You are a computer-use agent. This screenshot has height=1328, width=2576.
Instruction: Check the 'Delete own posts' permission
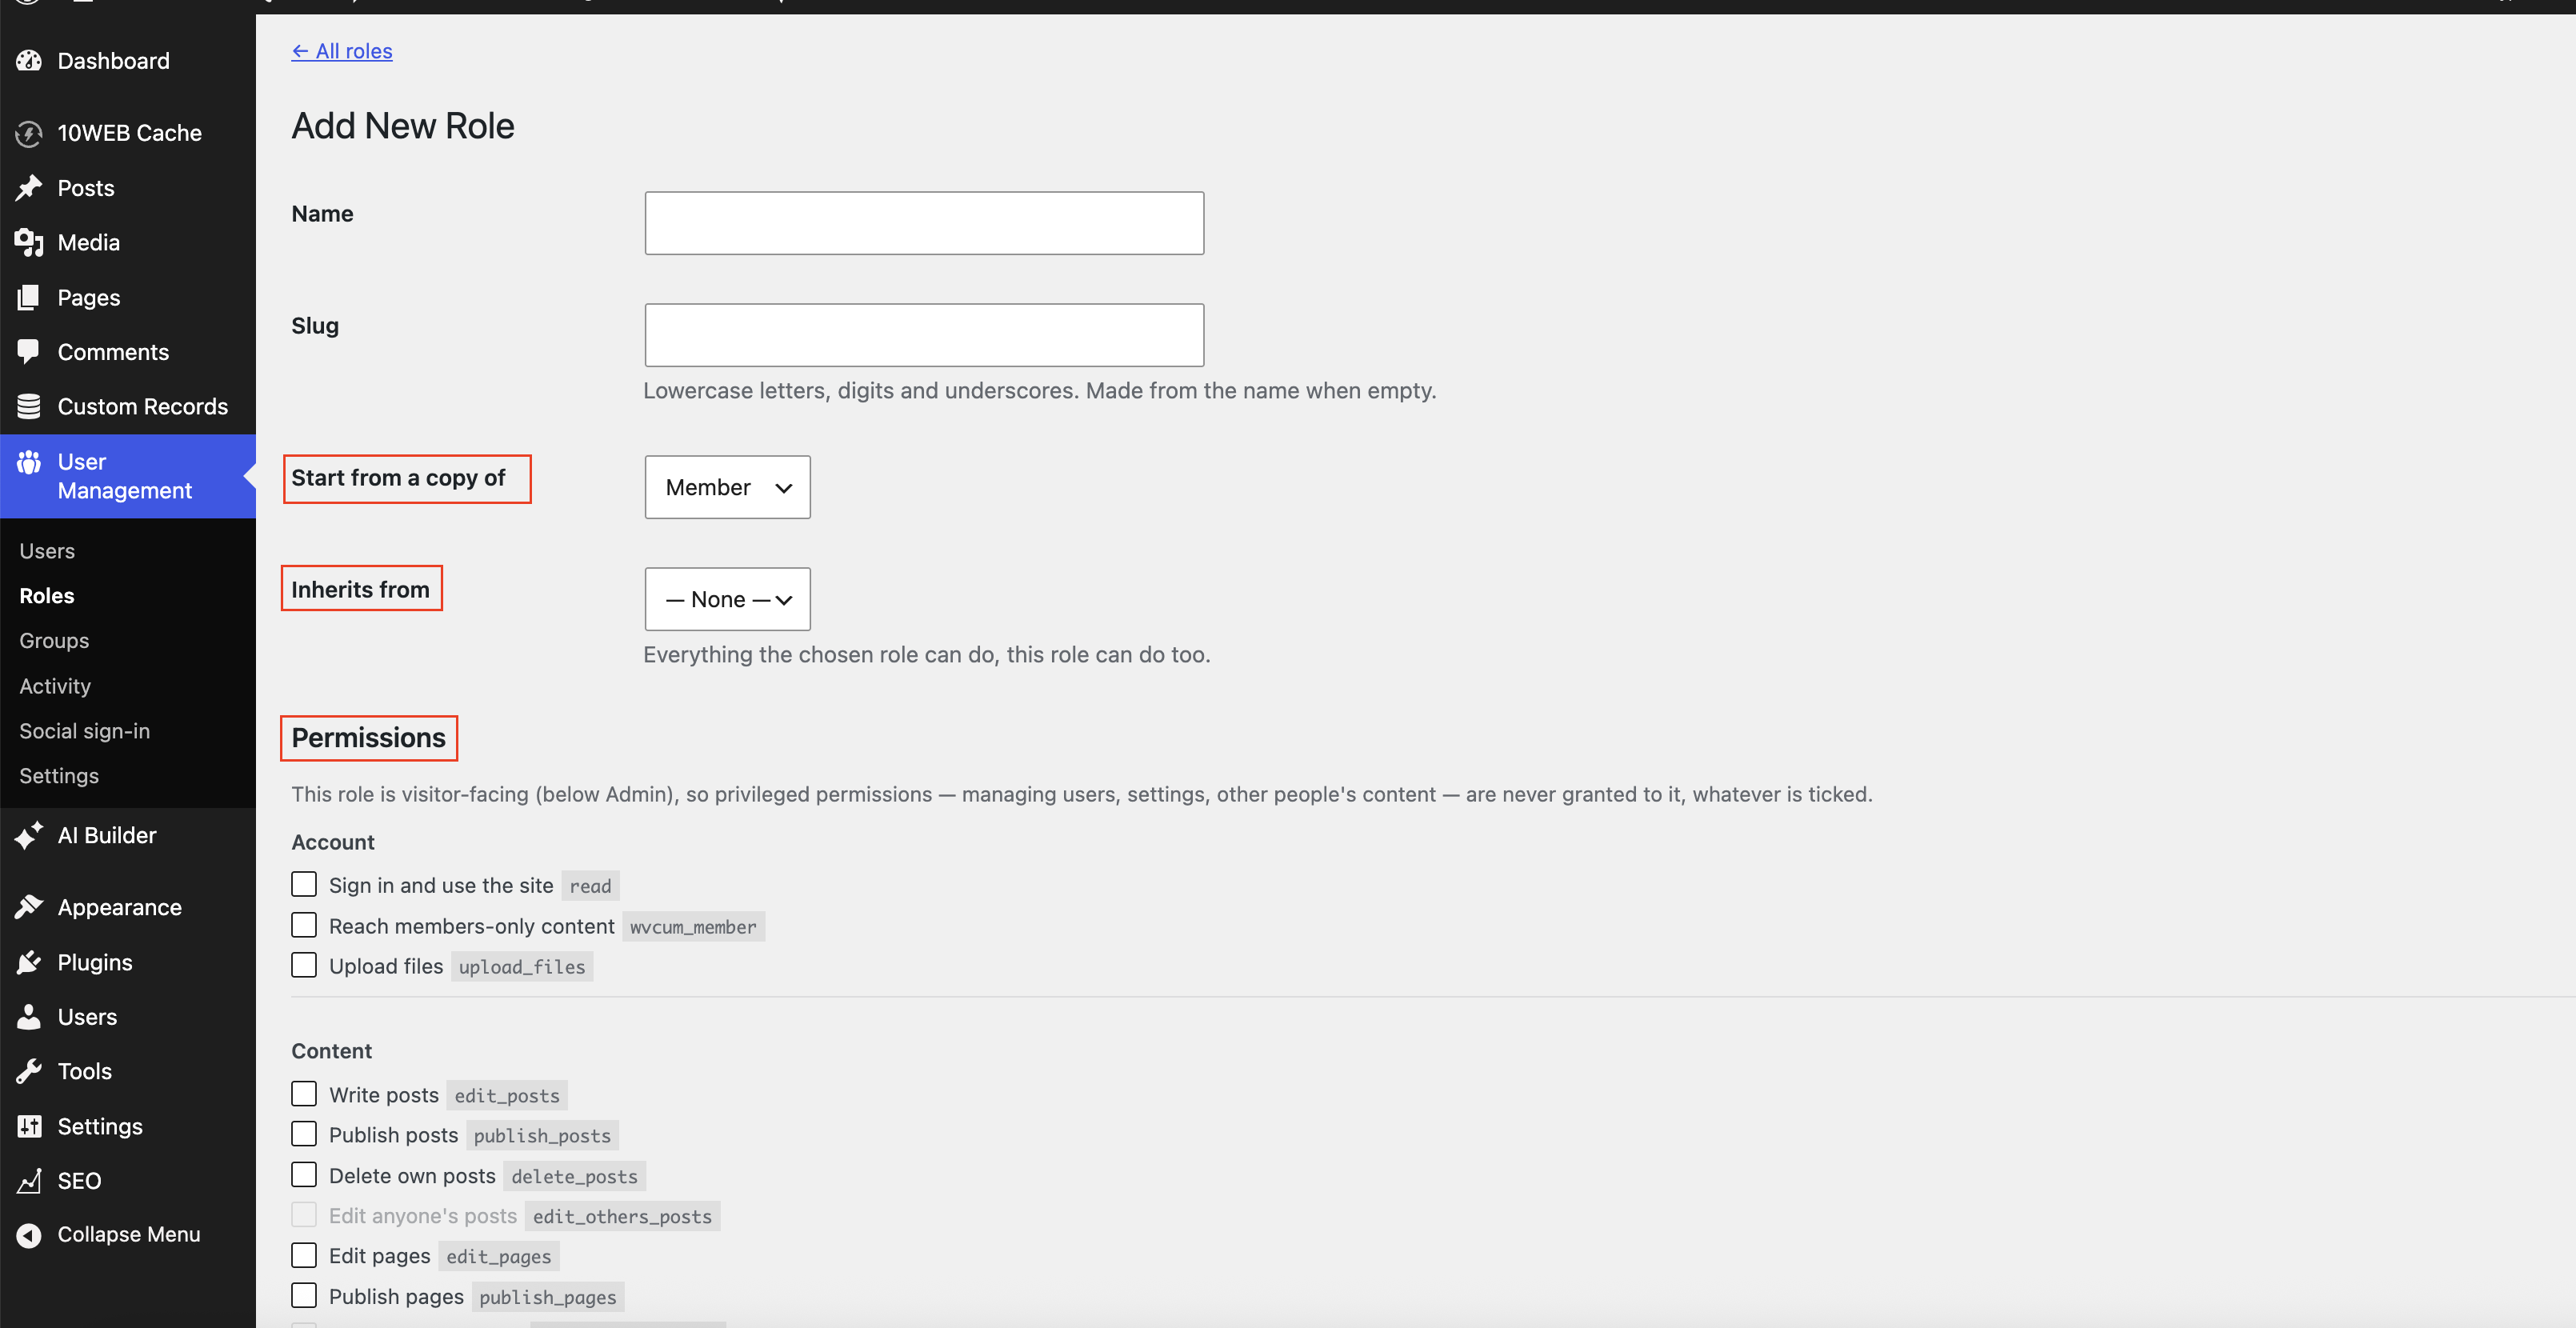click(x=304, y=1175)
